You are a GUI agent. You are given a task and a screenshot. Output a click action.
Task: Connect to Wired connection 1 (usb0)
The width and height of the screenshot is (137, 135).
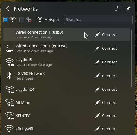106,34
